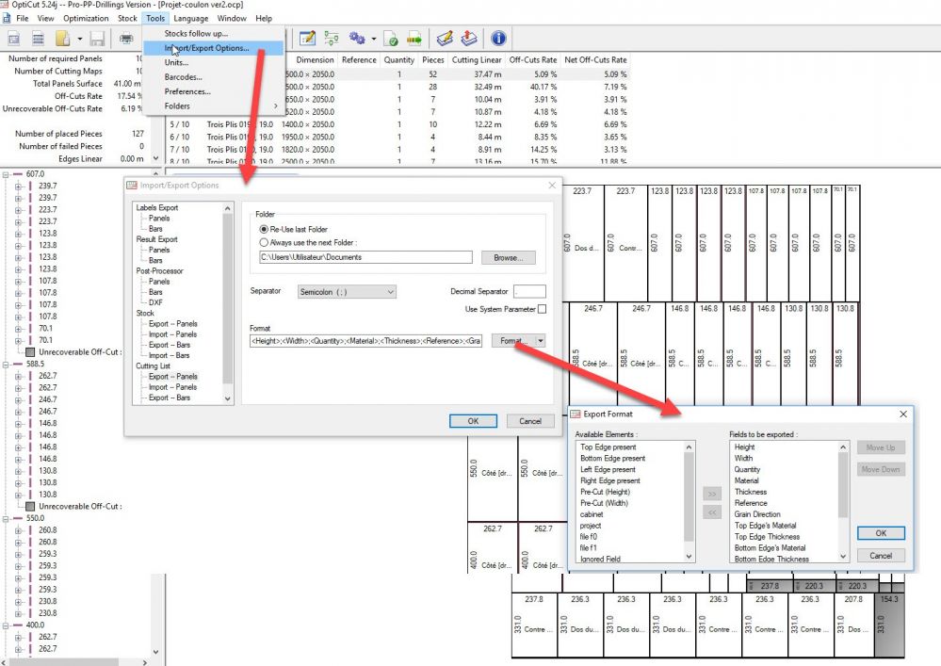The height and width of the screenshot is (666, 941).
Task: Click the Available Elements list scroll down arrow
Action: [689, 557]
